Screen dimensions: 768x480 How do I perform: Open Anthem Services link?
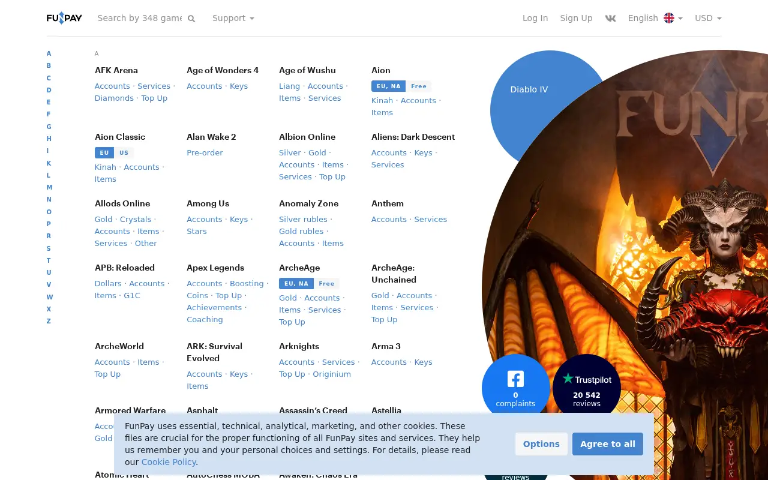431,220
